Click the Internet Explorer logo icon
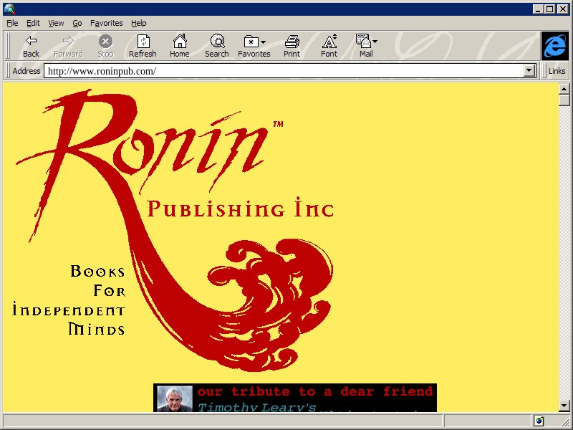This screenshot has height=430, width=573. pyautogui.click(x=554, y=46)
